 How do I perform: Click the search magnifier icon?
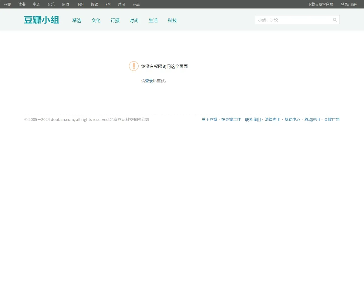(335, 20)
